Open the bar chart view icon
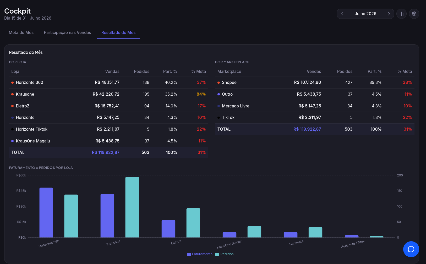Image resolution: width=426 pixels, height=264 pixels. (x=401, y=14)
